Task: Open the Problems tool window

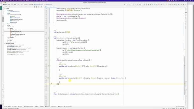Action: coord(48,107)
